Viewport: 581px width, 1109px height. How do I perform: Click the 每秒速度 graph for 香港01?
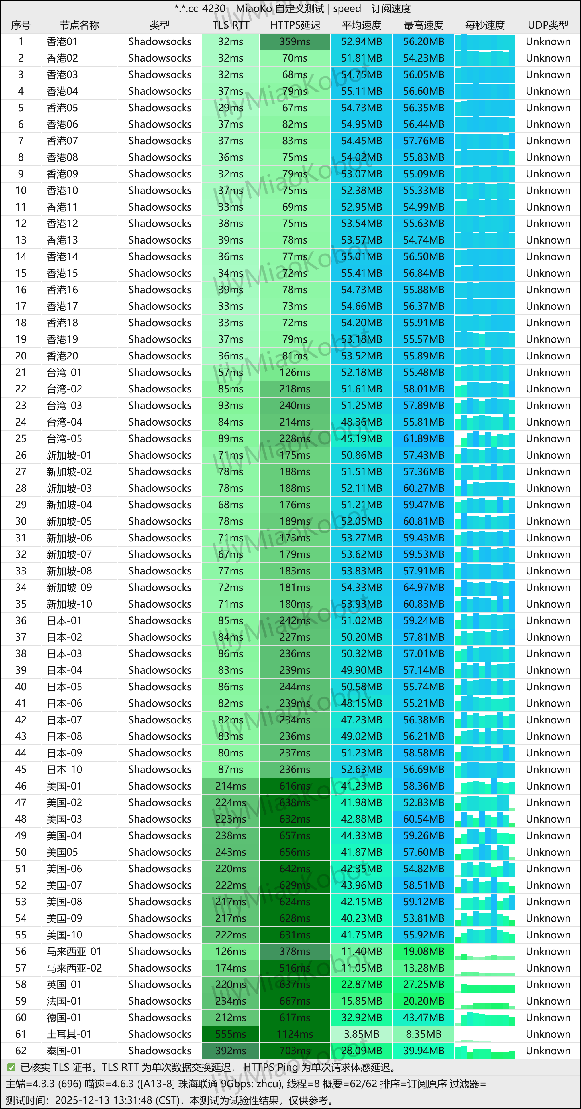tap(484, 42)
